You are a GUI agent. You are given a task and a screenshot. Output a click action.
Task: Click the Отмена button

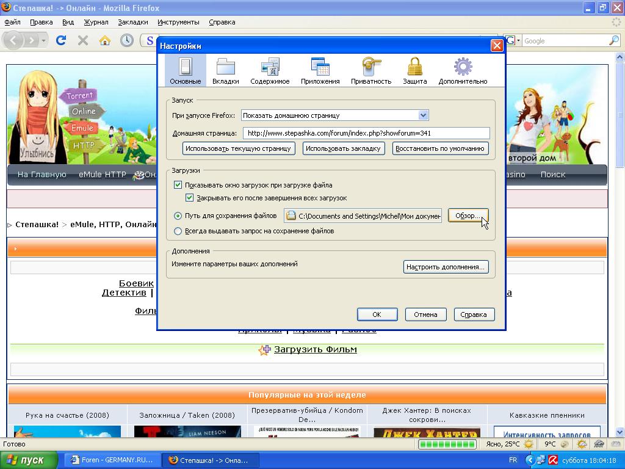(425, 314)
